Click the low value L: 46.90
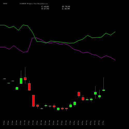The image size is (129, 129). pyautogui.click(x=66, y=9)
